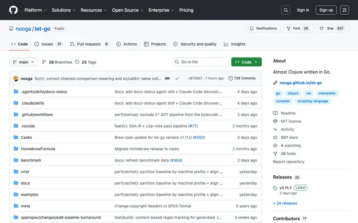This screenshot has height=223, width=358.
Task: Show the + 24 releases link
Action: [x=285, y=203]
